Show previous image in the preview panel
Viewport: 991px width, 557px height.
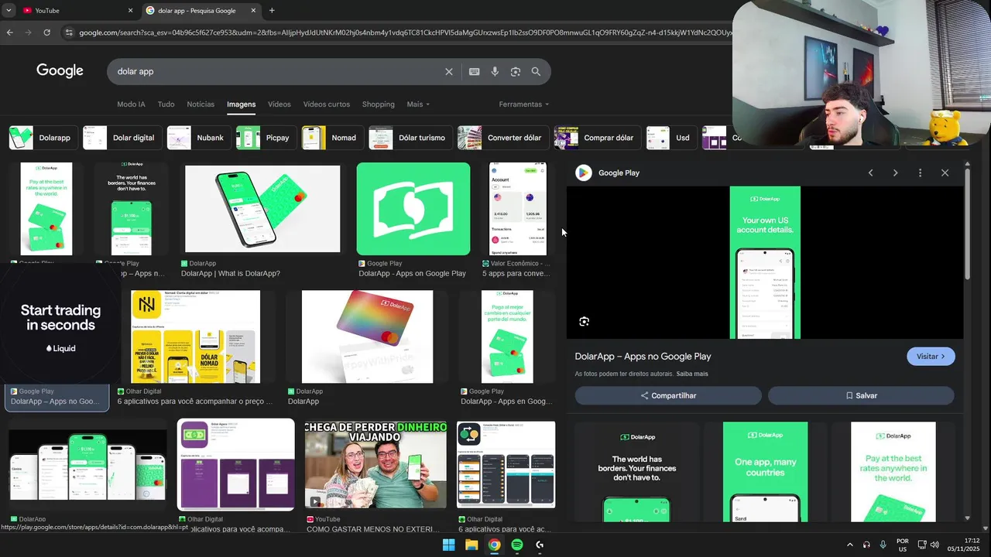tap(870, 173)
